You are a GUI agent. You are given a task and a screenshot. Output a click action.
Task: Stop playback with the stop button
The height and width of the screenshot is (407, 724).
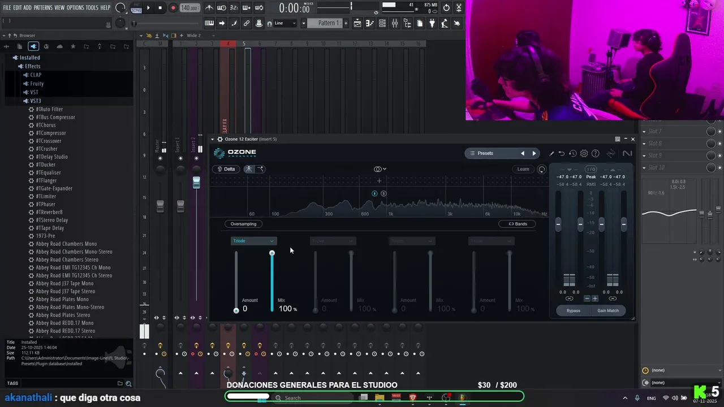[160, 8]
